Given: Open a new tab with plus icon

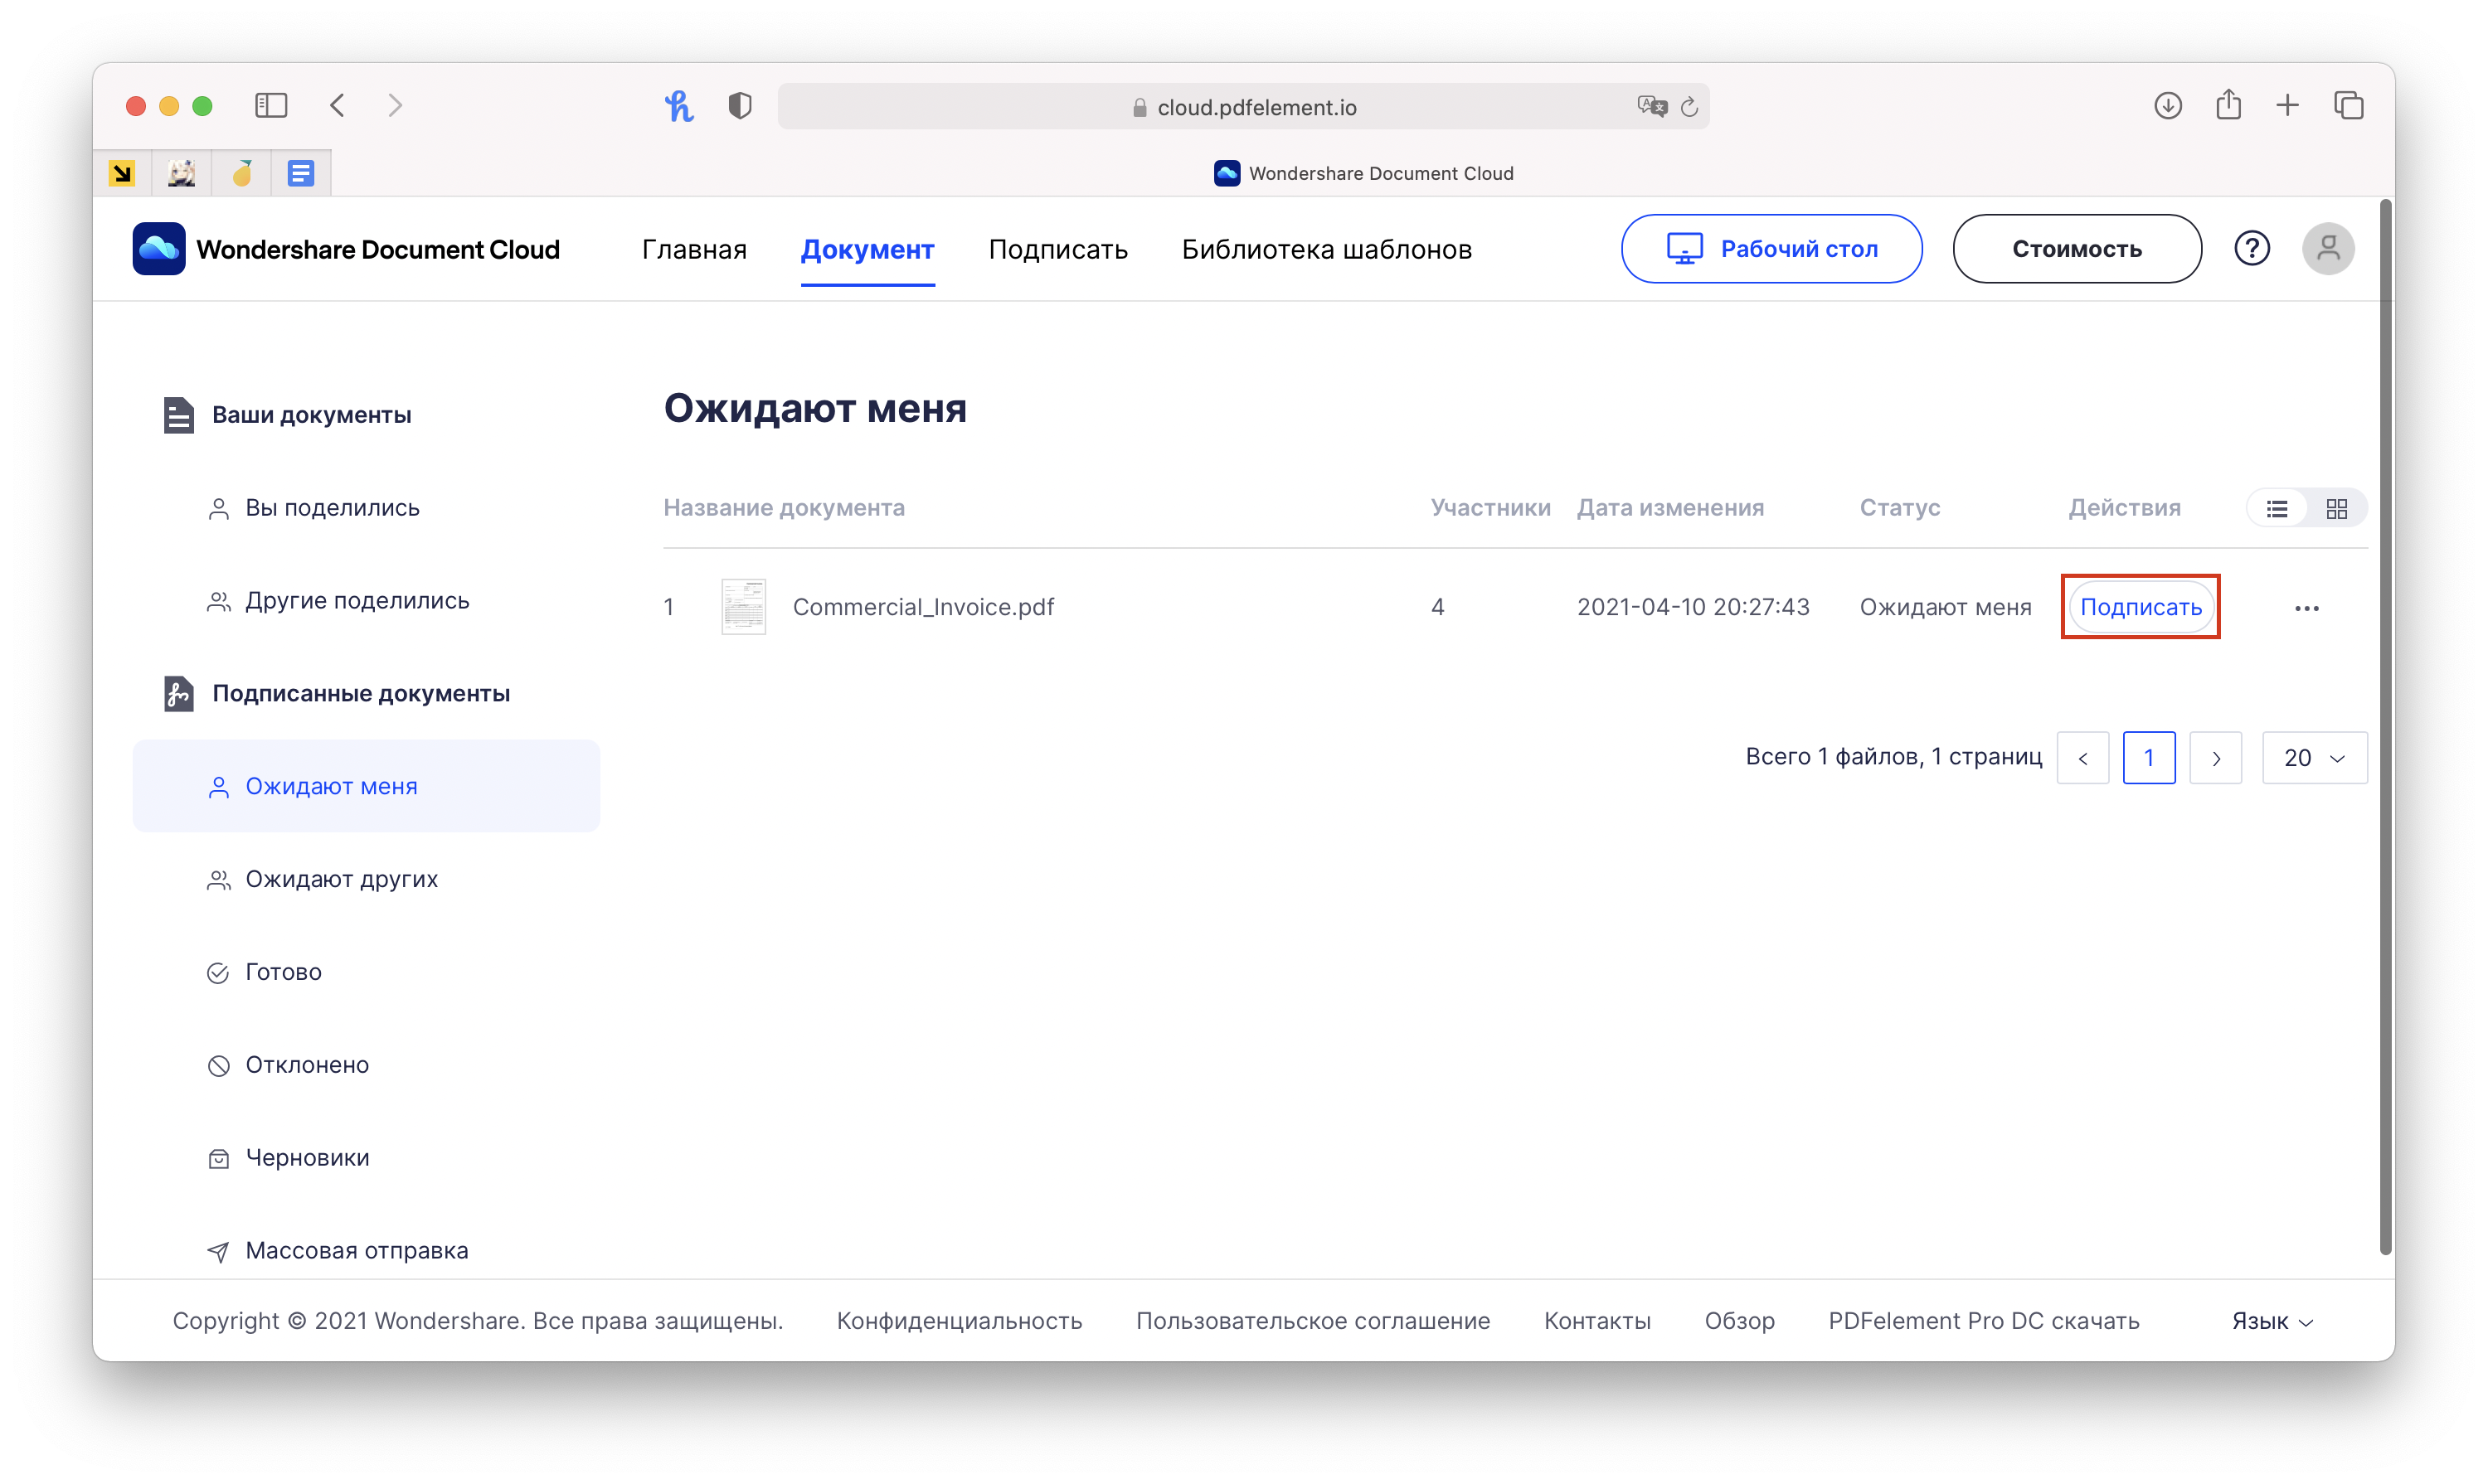Looking at the screenshot, I should pyautogui.click(x=2288, y=105).
